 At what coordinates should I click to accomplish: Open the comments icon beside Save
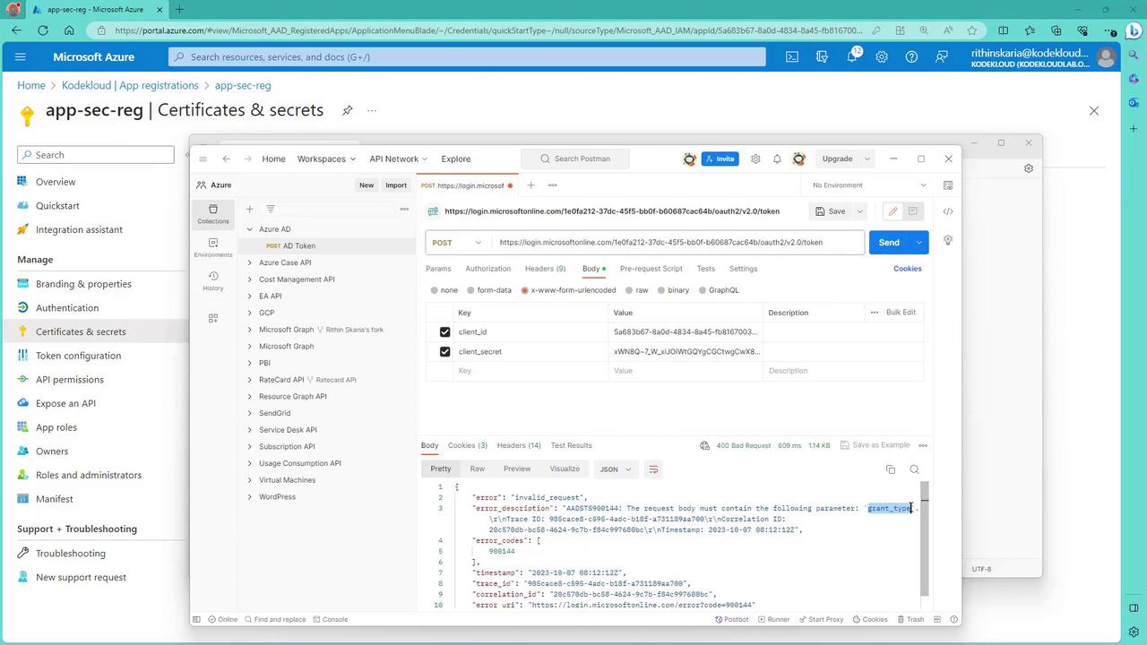click(x=912, y=211)
